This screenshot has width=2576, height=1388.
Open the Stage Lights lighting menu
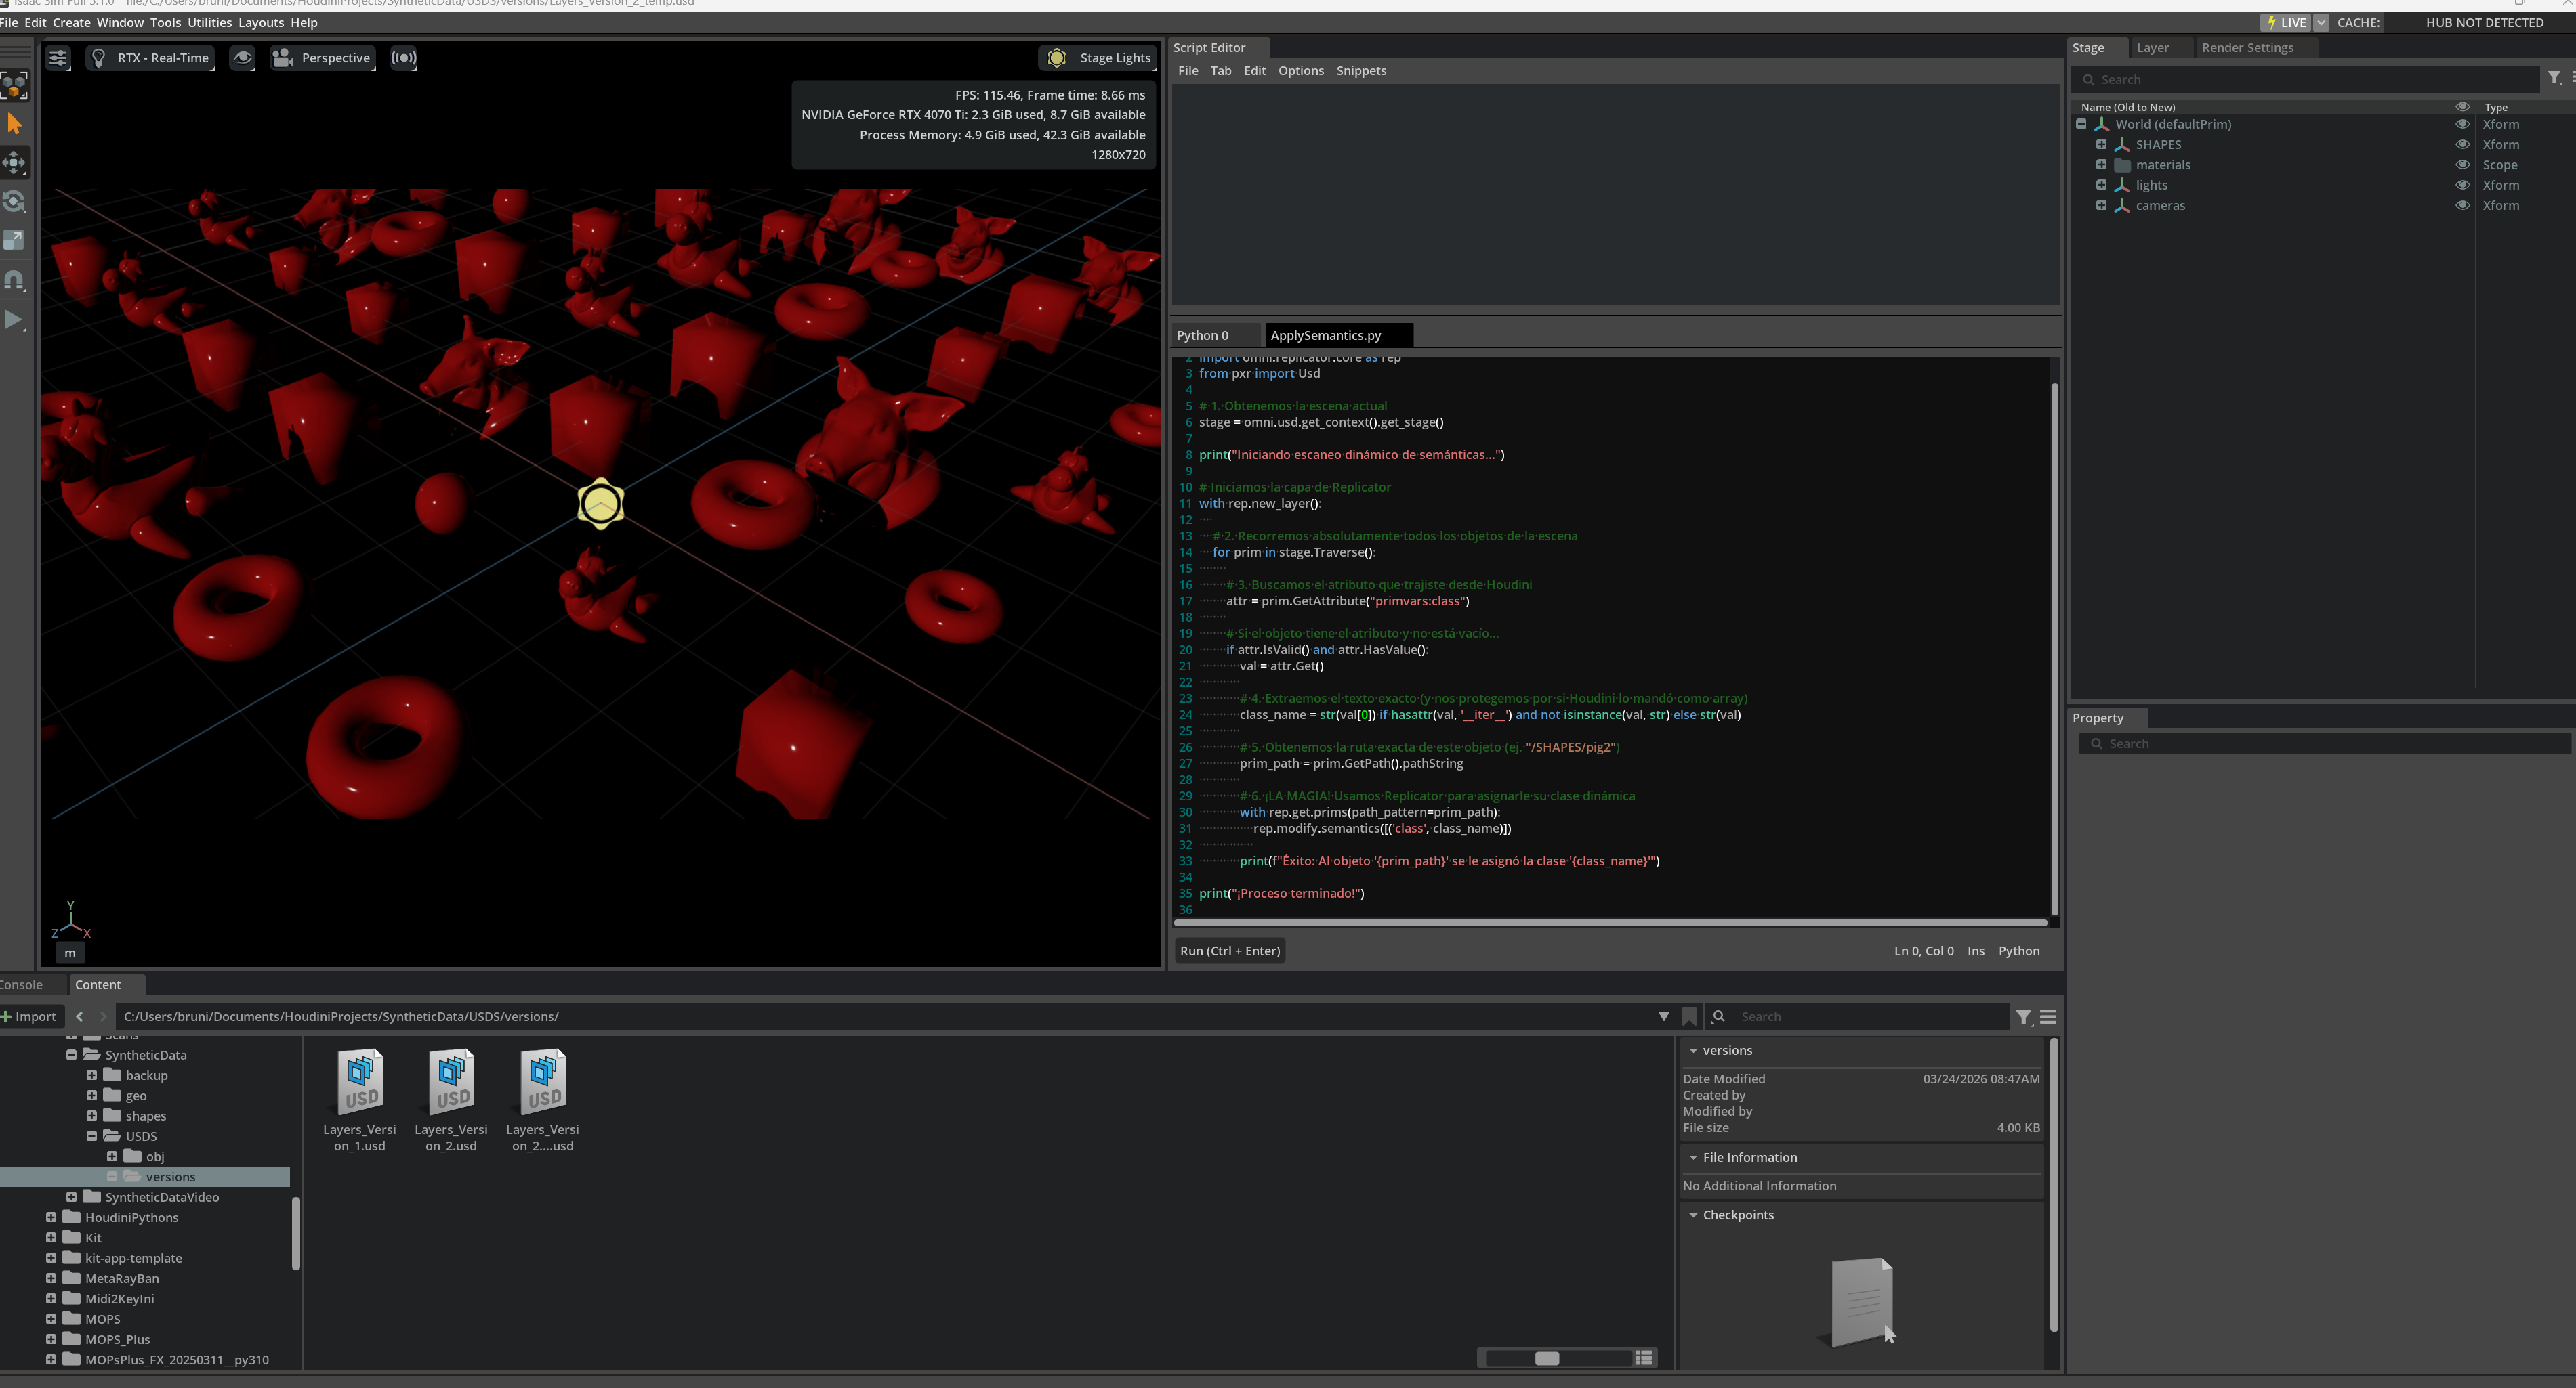(x=1098, y=58)
